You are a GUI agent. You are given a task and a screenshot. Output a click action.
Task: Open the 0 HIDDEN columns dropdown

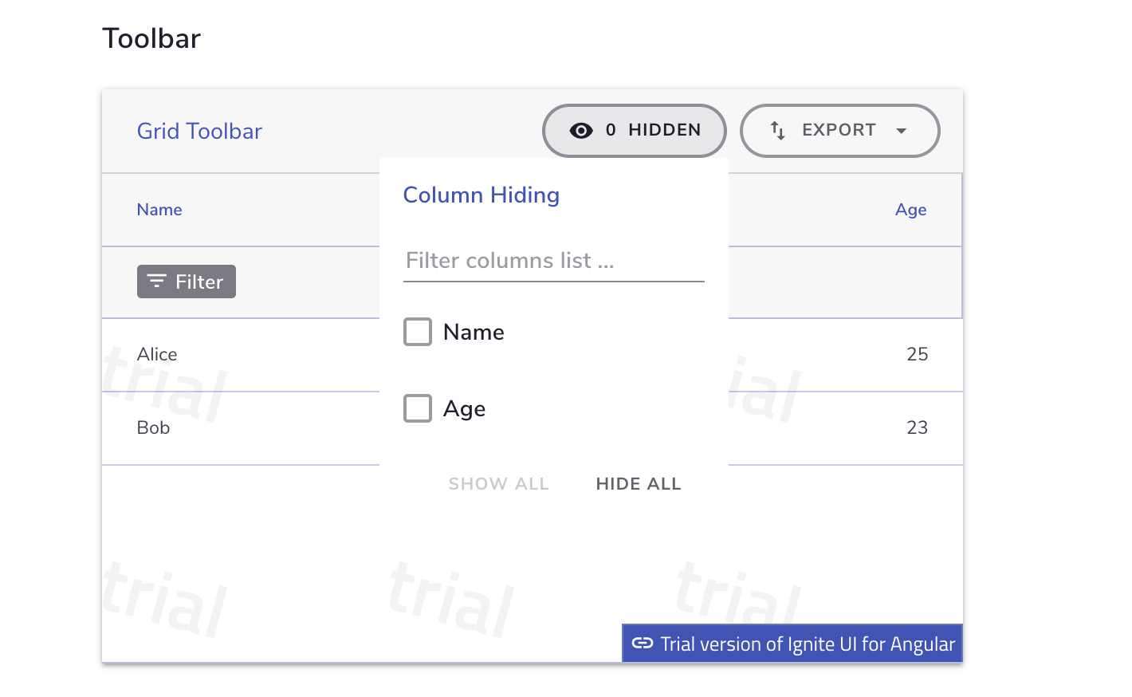click(x=634, y=130)
